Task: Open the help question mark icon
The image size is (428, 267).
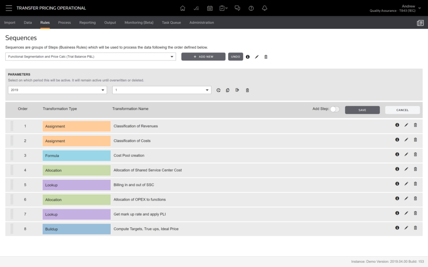Action: pos(251,8)
